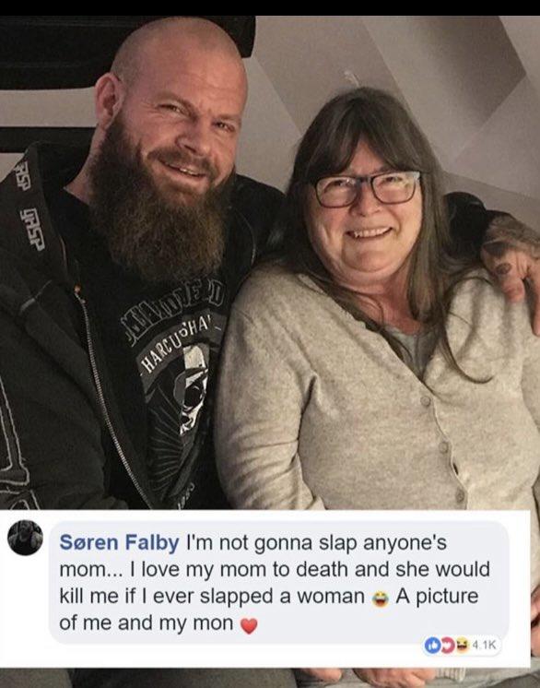Image resolution: width=540 pixels, height=688 pixels.
Task: Click the red heart emoji after "my mon"
Action: click(x=249, y=625)
